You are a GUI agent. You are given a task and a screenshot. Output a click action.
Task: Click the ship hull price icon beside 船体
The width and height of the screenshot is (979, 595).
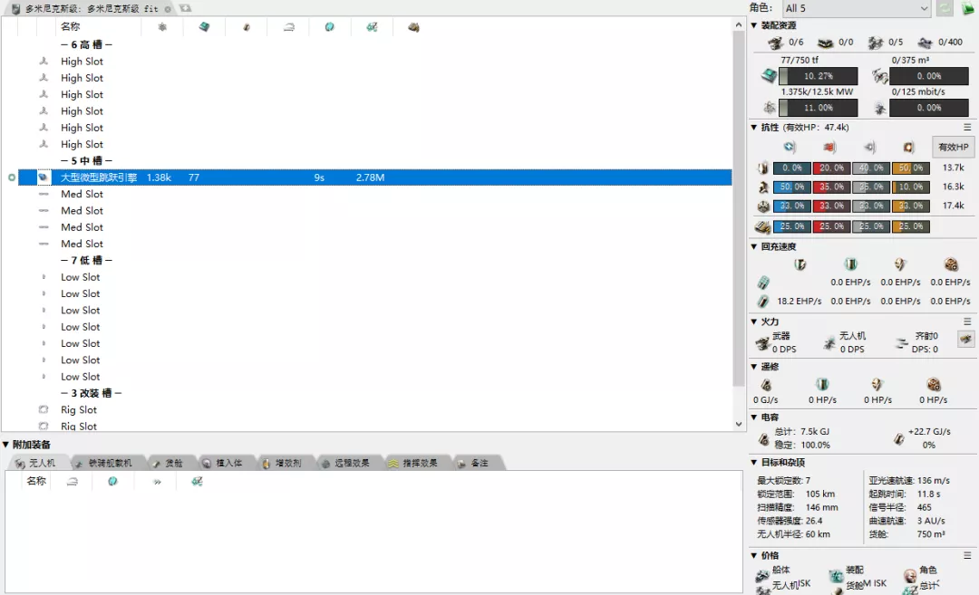pos(762,575)
